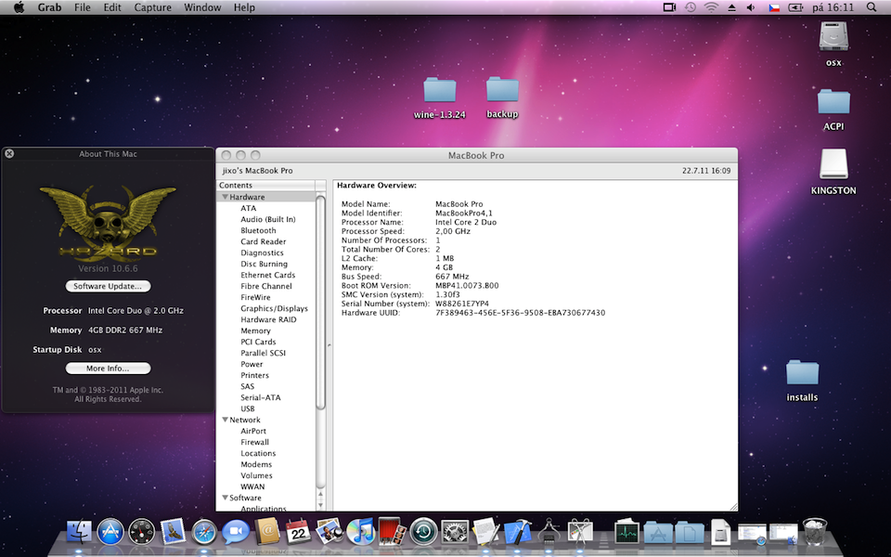Click Contents list scrollbar
This screenshot has height=557, width=891.
[320, 303]
